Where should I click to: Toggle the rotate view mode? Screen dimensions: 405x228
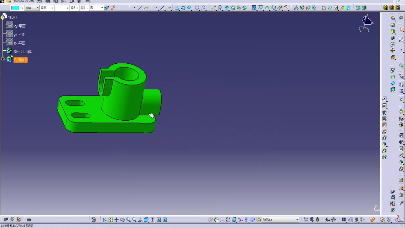pyautogui.click(x=122, y=219)
